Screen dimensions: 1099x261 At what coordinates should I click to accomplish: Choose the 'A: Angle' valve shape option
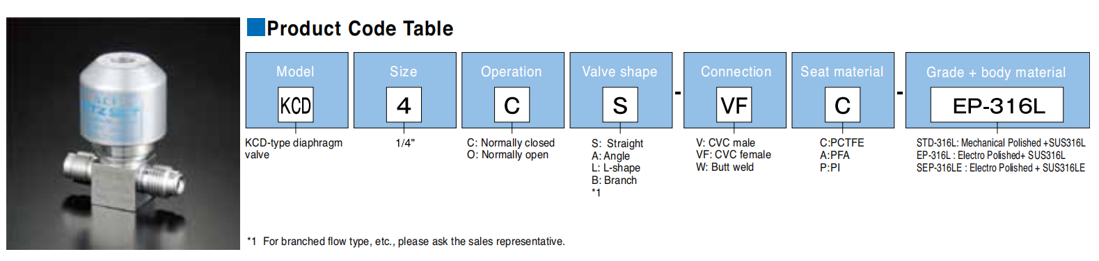(610, 156)
